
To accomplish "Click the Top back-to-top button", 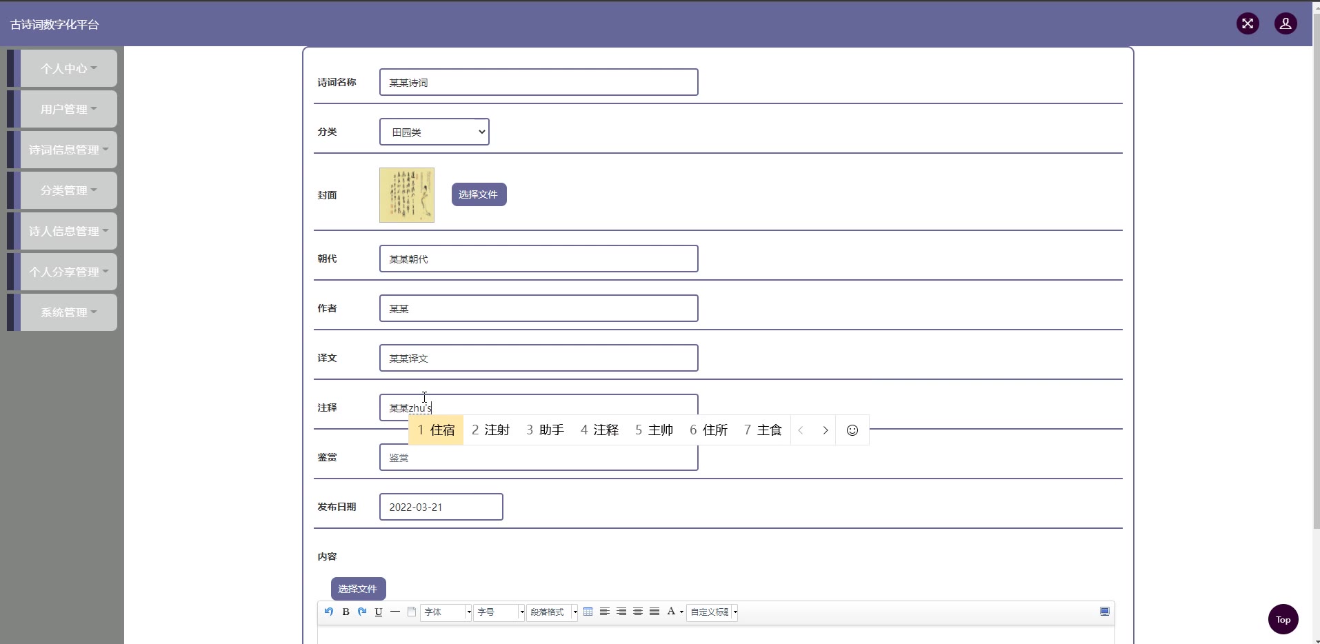I will tap(1283, 619).
